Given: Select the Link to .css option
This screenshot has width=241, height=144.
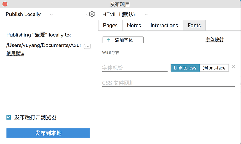Looking at the screenshot, I should click(185, 68).
